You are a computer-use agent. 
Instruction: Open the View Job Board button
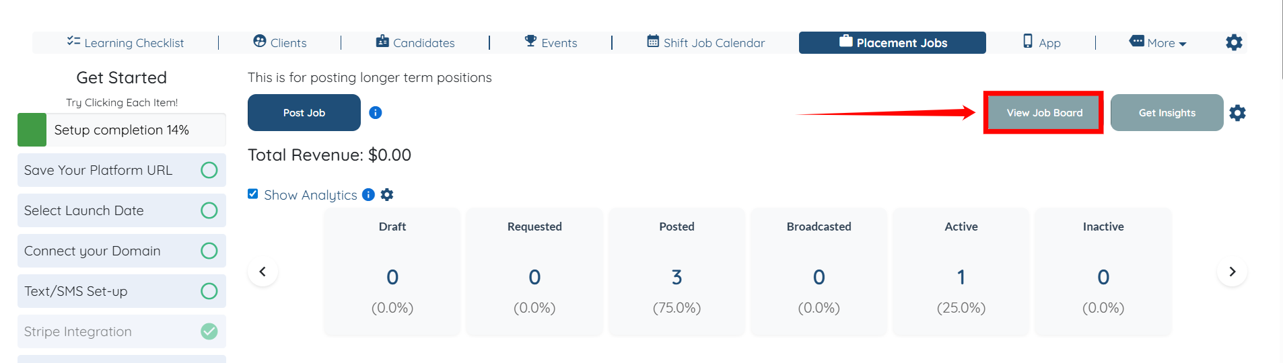1044,113
